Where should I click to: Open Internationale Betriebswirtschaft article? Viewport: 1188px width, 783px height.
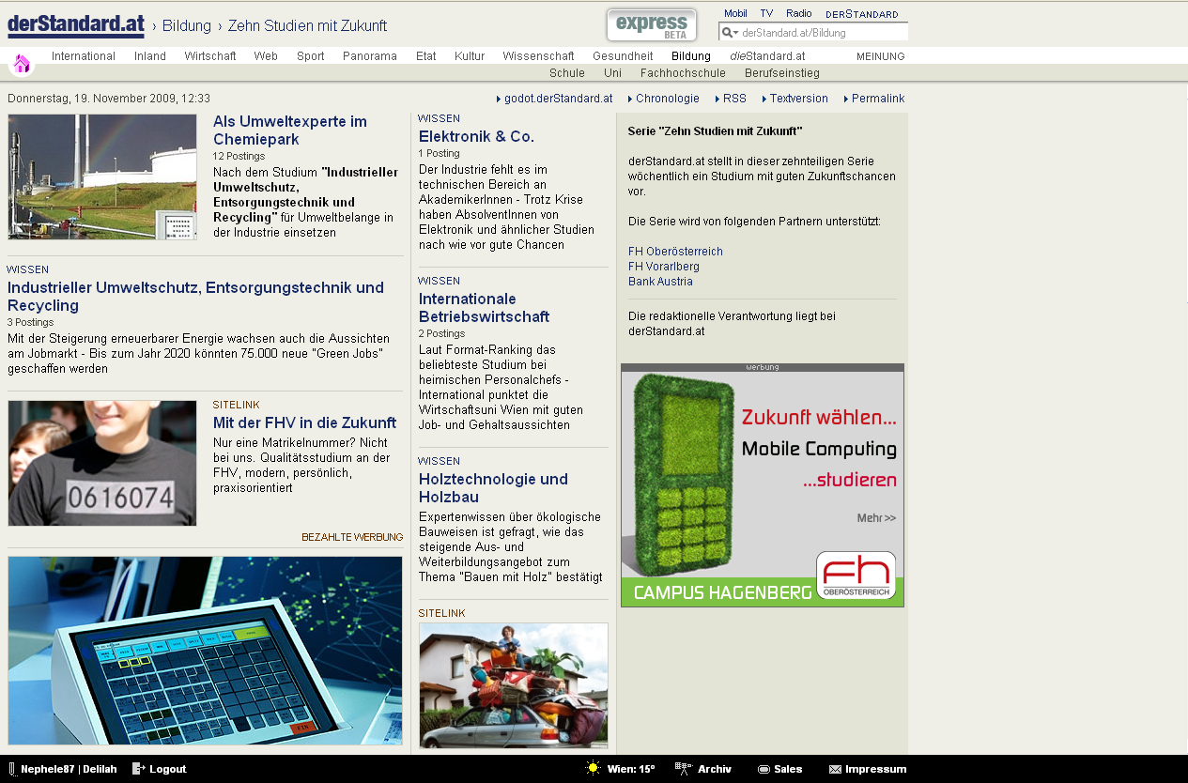485,308
